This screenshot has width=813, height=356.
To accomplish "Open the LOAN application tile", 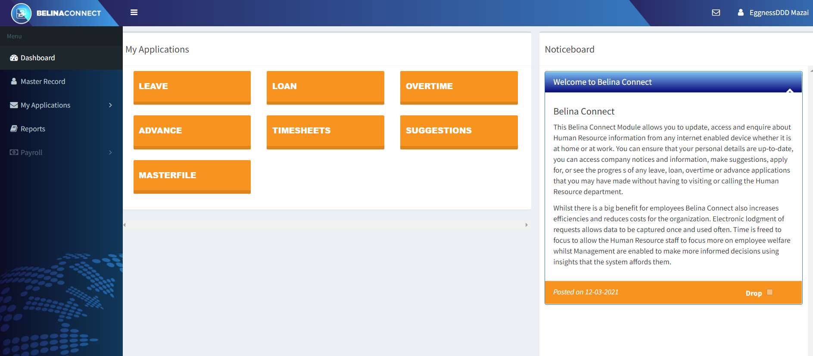I will point(325,87).
